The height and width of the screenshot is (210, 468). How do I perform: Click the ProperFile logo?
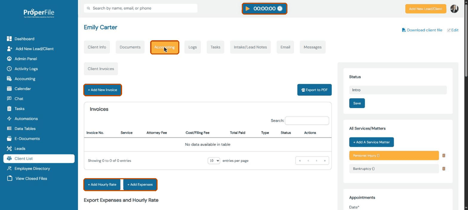tap(39, 13)
